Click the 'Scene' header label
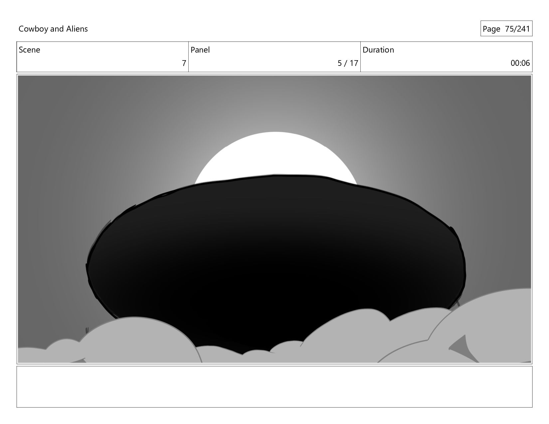Viewport: 549px width, 424px height. pyautogui.click(x=29, y=50)
